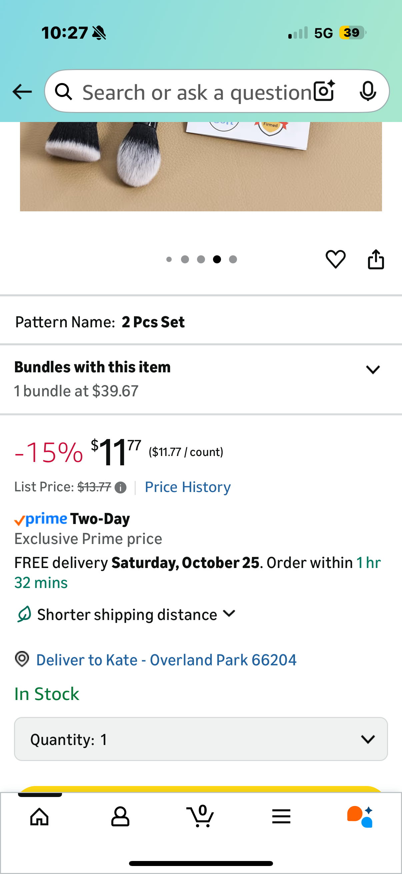Viewport: 402px width, 874px height.
Task: Expand Bundles with this item section
Action: [372, 369]
